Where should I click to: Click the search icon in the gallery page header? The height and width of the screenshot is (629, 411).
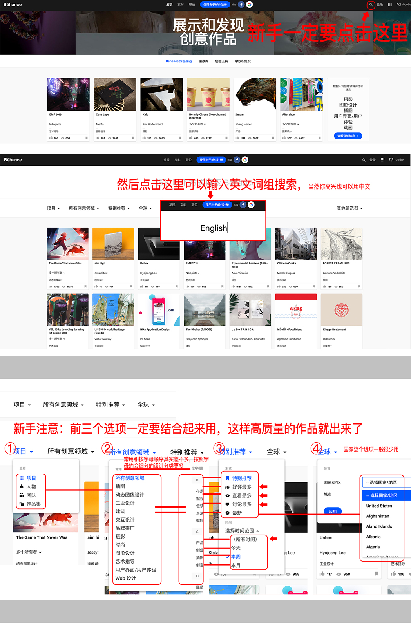[364, 160]
